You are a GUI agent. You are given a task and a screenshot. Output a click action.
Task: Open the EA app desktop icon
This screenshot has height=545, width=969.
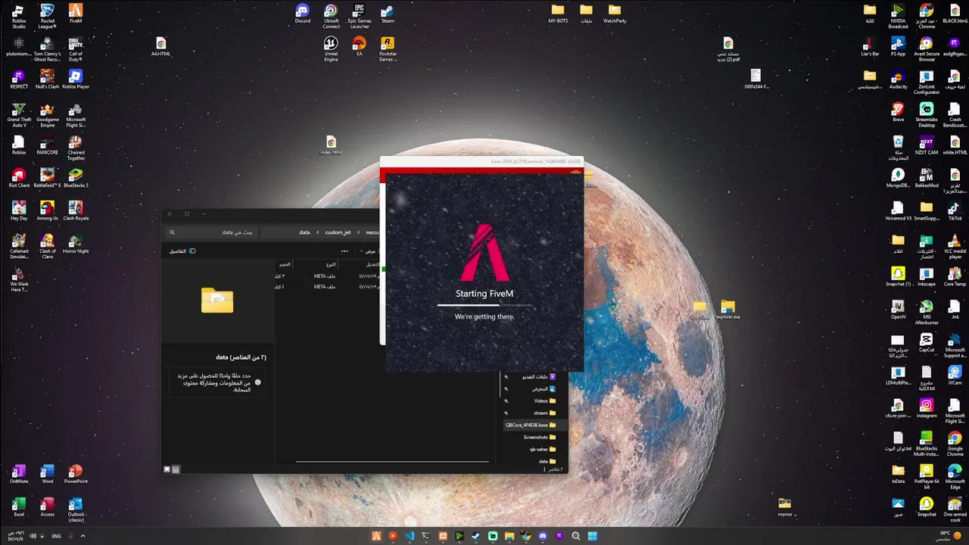click(x=359, y=47)
